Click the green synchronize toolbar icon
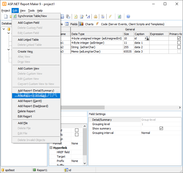This screenshot has width=183, height=173. click(120, 16)
